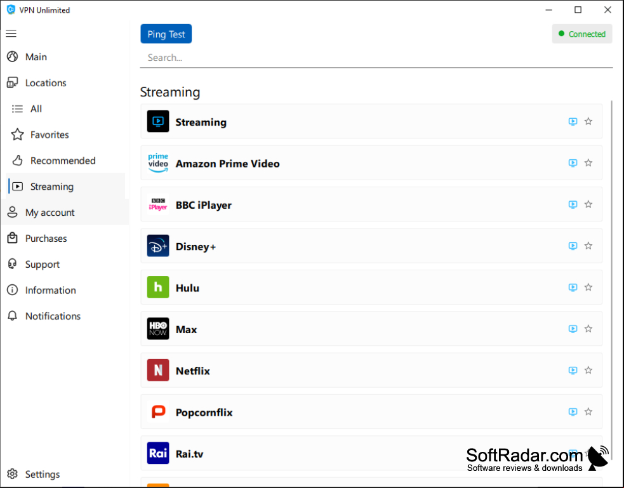Click the green Hulu logo

pos(158,287)
